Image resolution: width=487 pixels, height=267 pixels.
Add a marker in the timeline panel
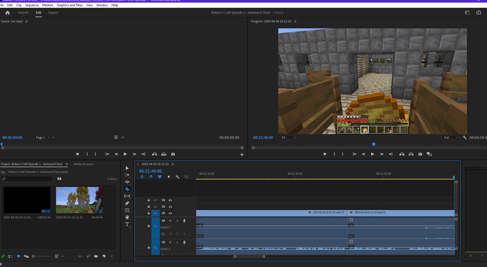(168, 177)
